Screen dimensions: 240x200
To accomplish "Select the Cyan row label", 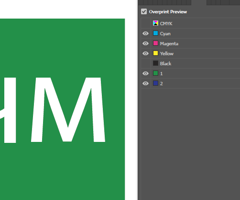I will [165, 34].
